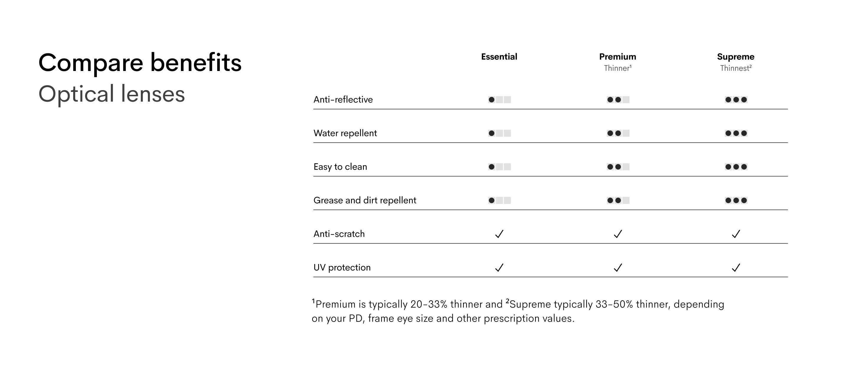Click Essential Grease and dirt repellent rating
Screen dimensions: 850x367
tap(499, 200)
